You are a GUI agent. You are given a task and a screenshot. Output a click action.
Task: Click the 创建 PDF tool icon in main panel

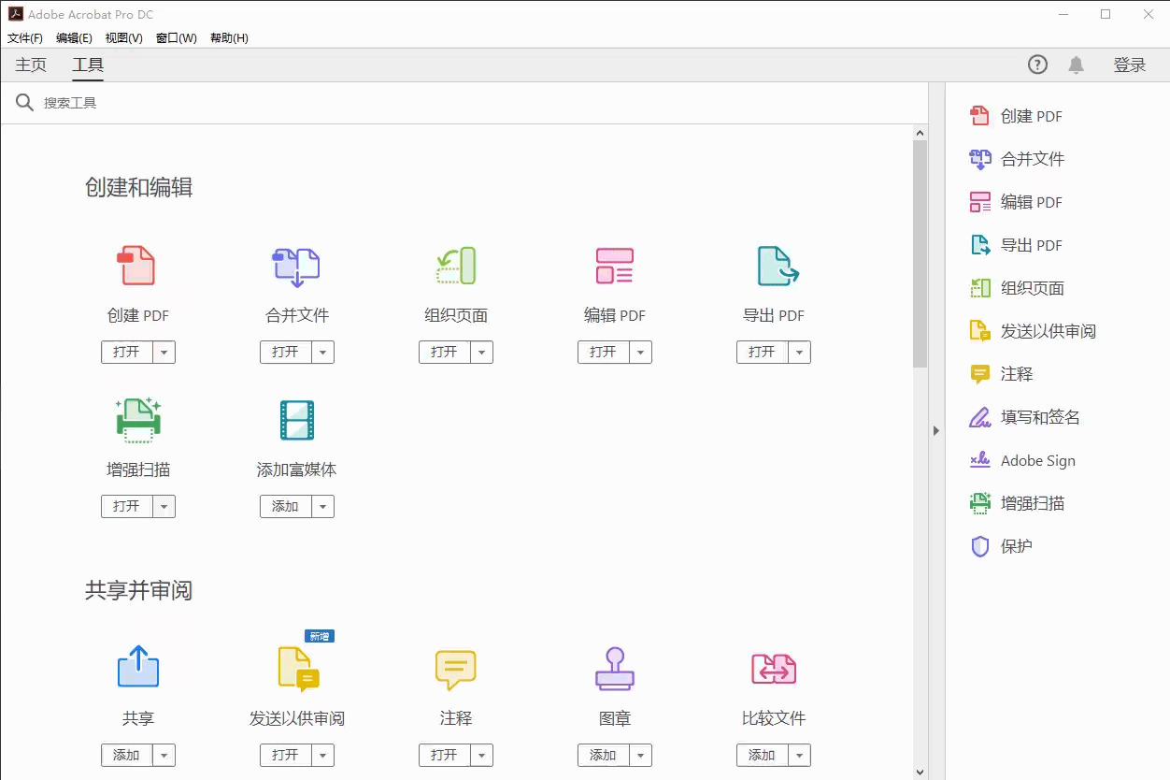(x=136, y=267)
